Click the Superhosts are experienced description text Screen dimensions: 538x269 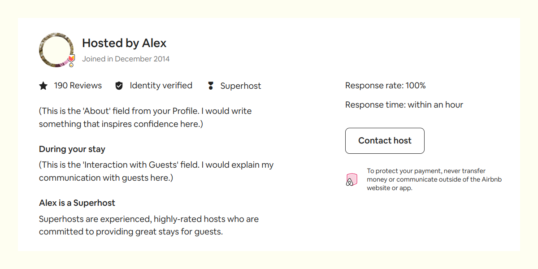pos(149,226)
